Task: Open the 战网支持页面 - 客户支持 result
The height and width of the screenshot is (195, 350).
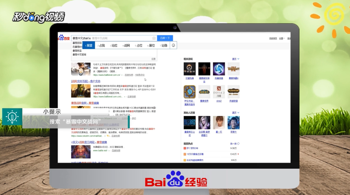Action: [x=86, y=81]
